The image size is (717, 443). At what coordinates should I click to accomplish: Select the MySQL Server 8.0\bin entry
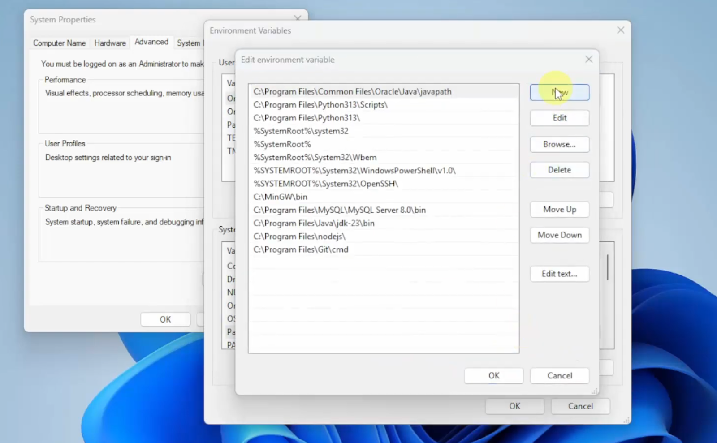pyautogui.click(x=384, y=210)
